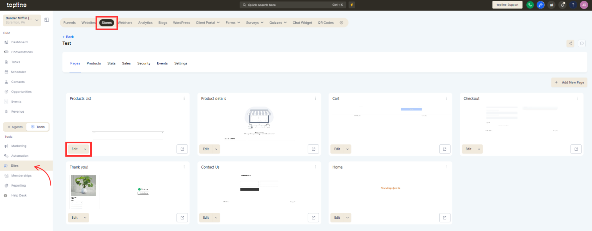
Task: Open Edit dropdown arrow on Checkout
Action: [x=479, y=149]
